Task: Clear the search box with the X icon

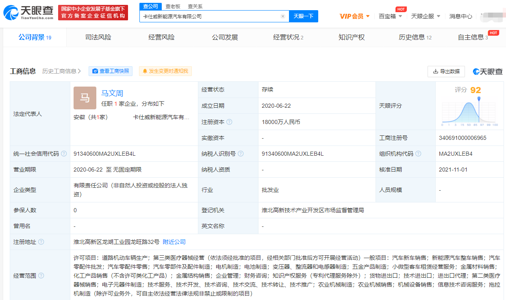Action: coord(283,16)
